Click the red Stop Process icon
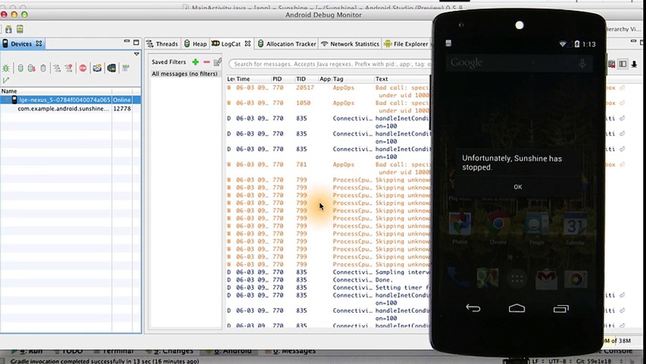The height and width of the screenshot is (364, 646). 83,68
